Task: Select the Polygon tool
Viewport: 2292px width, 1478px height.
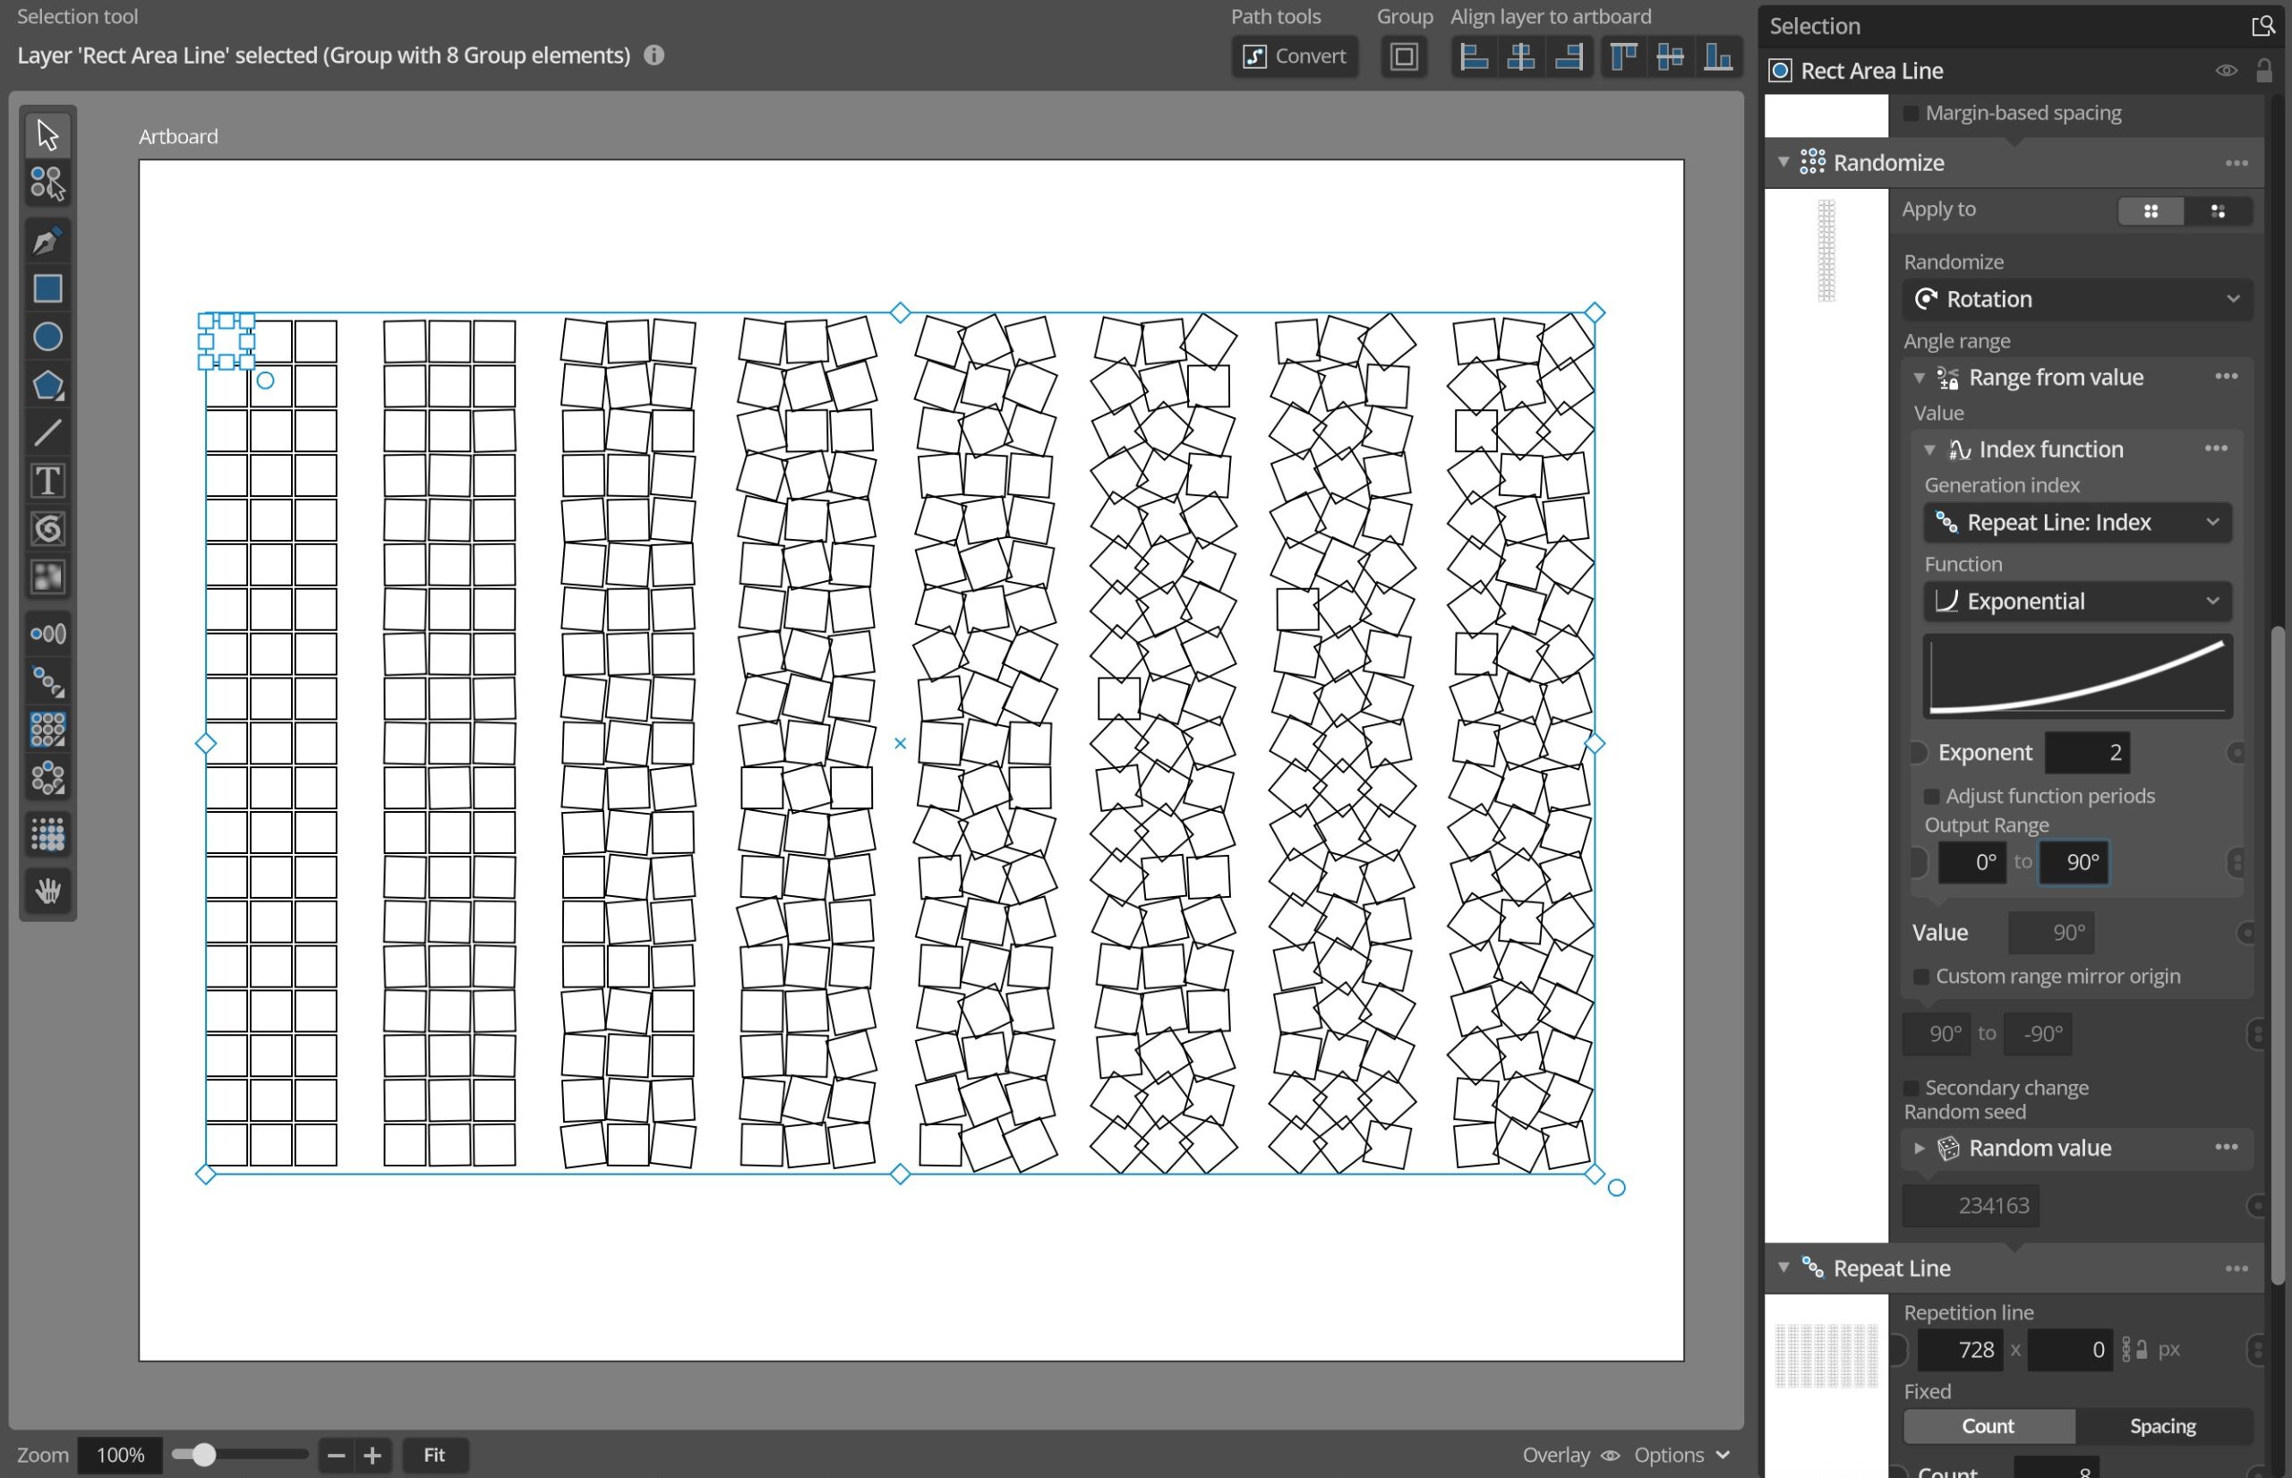Action: 47,386
